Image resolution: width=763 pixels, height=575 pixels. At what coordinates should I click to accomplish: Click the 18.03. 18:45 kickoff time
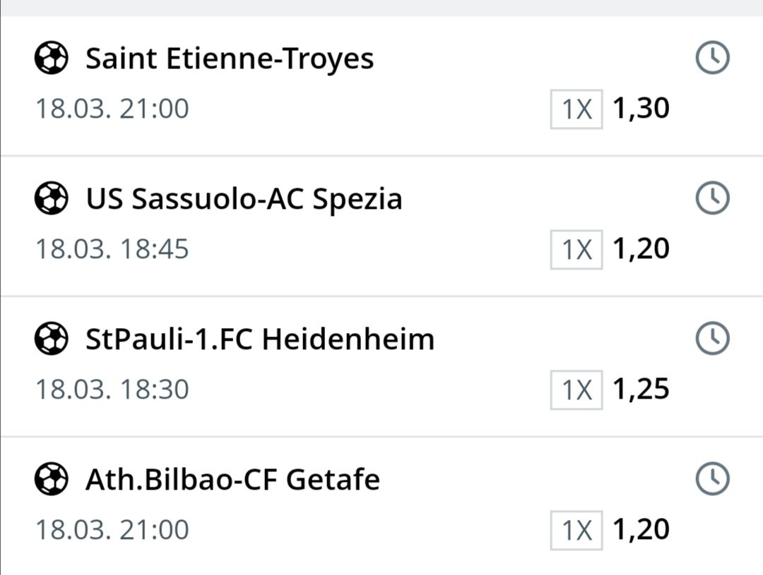coord(112,250)
